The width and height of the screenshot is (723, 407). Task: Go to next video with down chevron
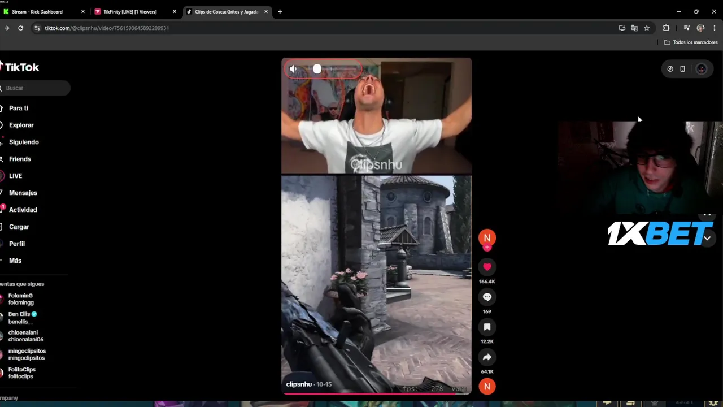707,238
